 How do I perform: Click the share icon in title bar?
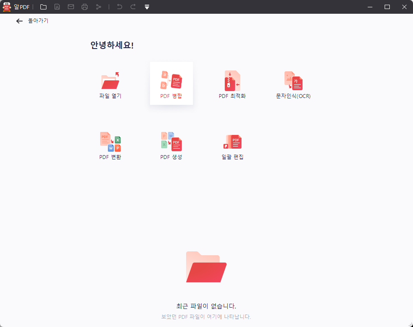[98, 7]
